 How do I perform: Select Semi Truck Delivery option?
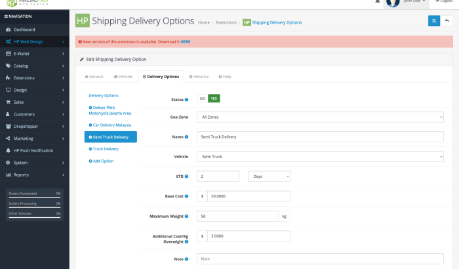click(111, 137)
